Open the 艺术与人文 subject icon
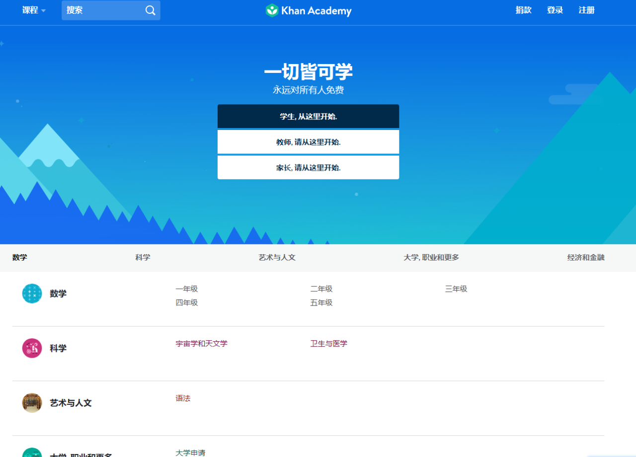Screen dimensions: 636x457 click(32, 403)
